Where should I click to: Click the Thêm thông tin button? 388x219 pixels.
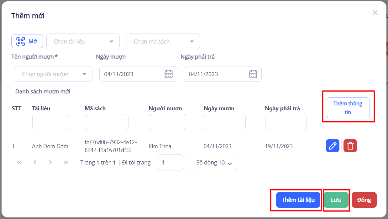(348, 108)
